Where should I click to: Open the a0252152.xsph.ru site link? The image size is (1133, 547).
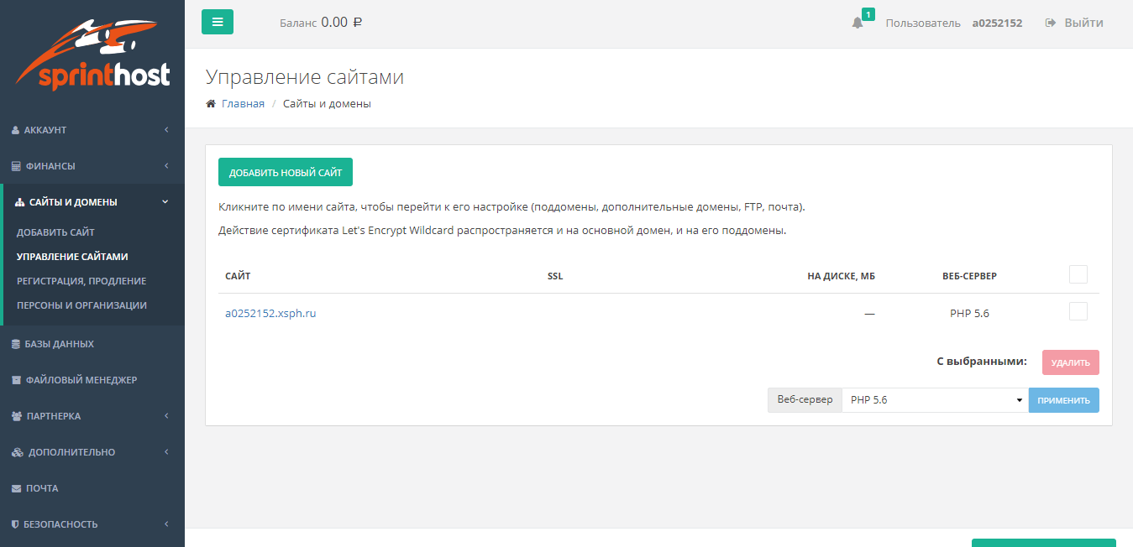(x=270, y=314)
